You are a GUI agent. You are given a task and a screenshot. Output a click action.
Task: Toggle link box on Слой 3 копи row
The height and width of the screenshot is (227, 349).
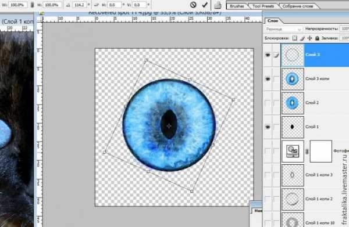(x=276, y=79)
